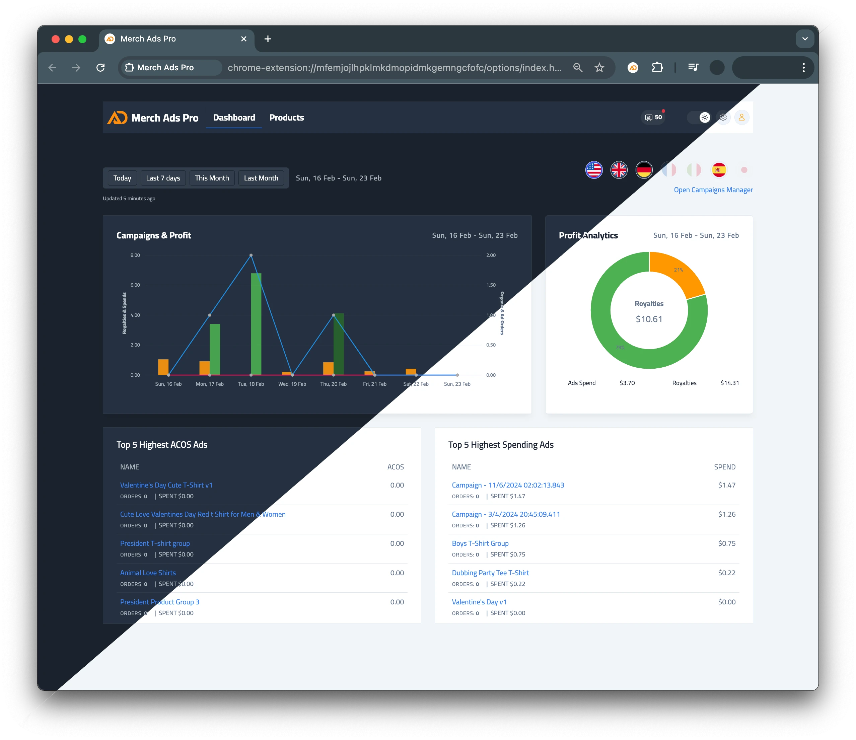Click the Open Campaigns Manager link
Screen dimensions: 856x740
tap(713, 190)
